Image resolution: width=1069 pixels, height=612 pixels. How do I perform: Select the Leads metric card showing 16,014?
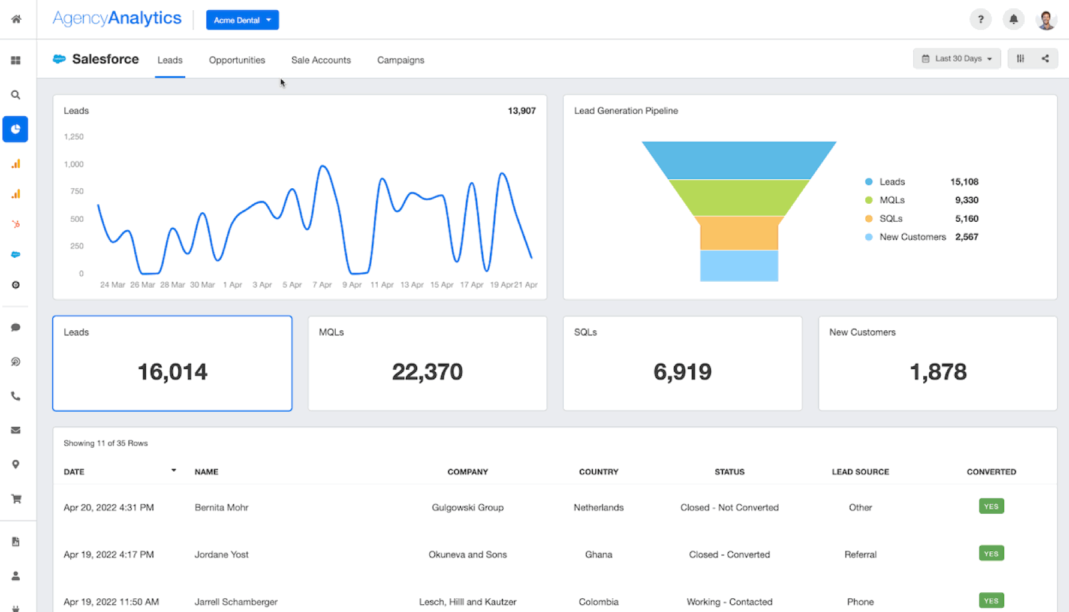(172, 363)
